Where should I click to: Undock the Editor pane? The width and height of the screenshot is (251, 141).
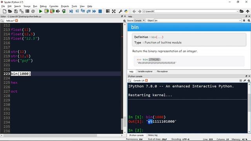[122, 16]
